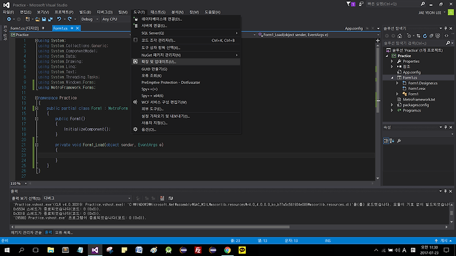The width and height of the screenshot is (456, 256).
Task: Expand Form1.Designer.cs node
Action: pyautogui.click(x=397, y=83)
